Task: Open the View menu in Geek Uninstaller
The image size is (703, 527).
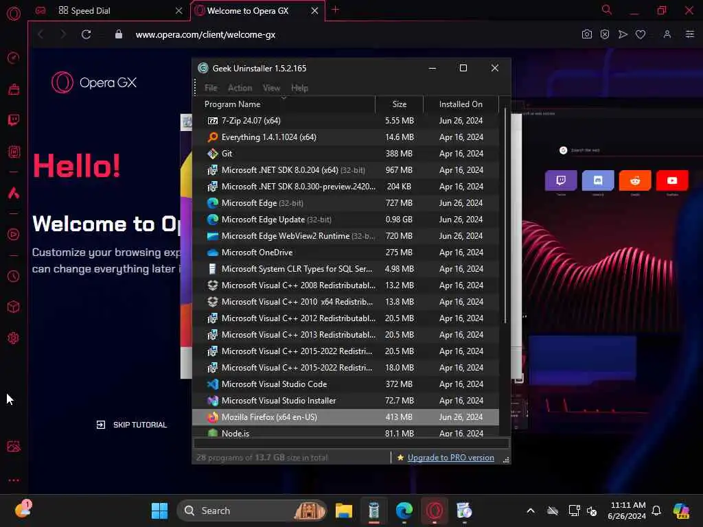Action: [271, 88]
